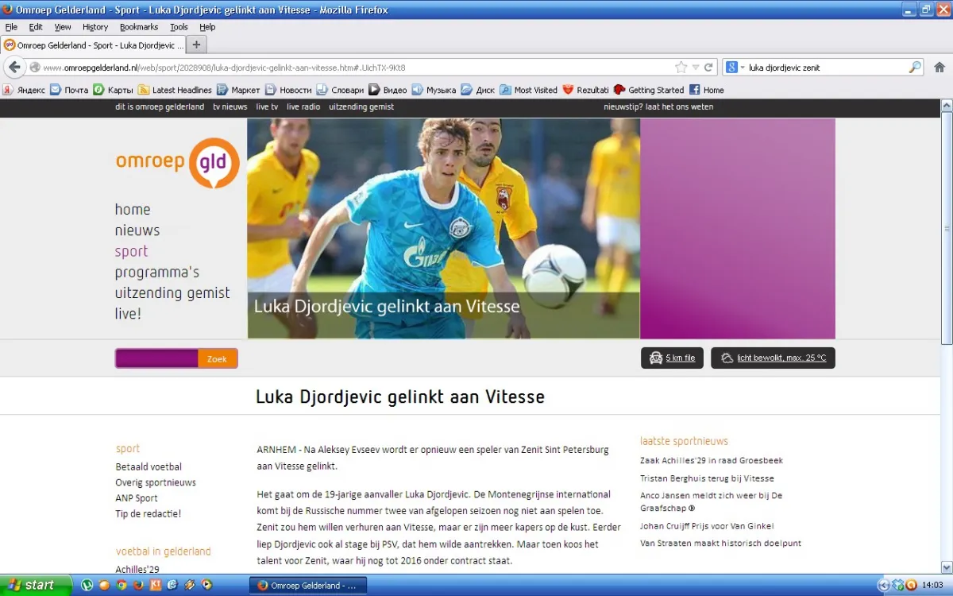Launch Firefox from the quick launch bar
This screenshot has width=953, height=596.
(138, 585)
